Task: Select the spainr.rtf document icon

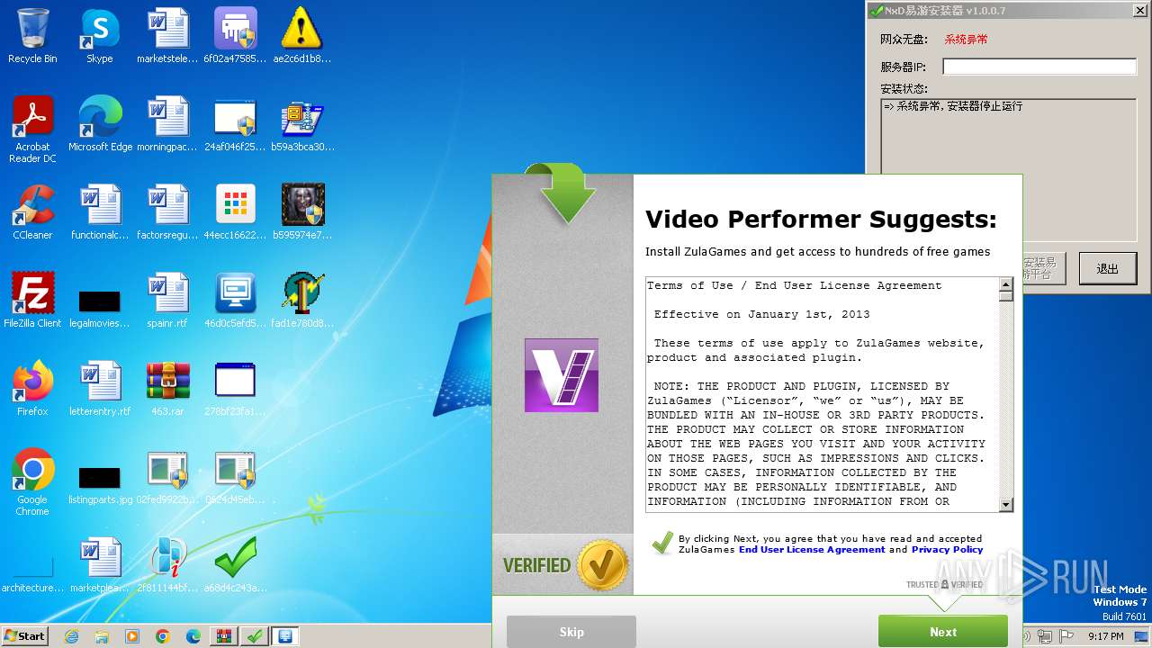Action: click(x=167, y=301)
